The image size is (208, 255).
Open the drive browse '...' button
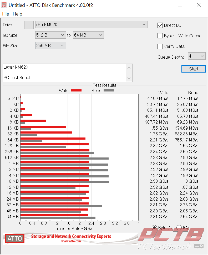pos(29,25)
